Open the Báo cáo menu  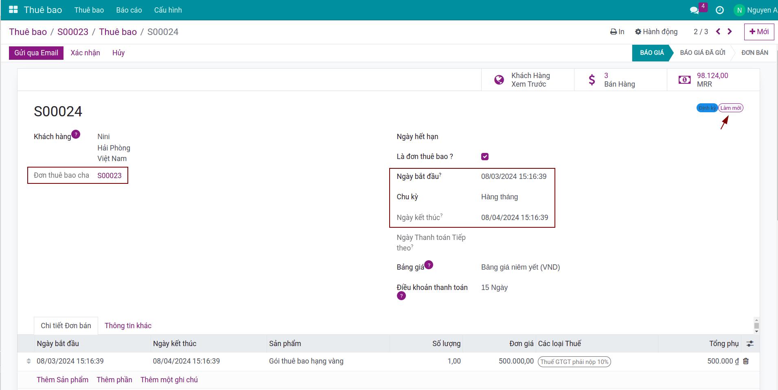click(129, 10)
